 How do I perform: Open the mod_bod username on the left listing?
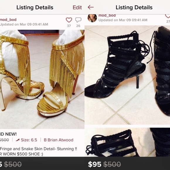click(x=8, y=20)
